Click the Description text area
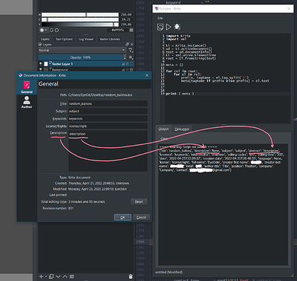Screen dimensions: 297x281 (108, 151)
